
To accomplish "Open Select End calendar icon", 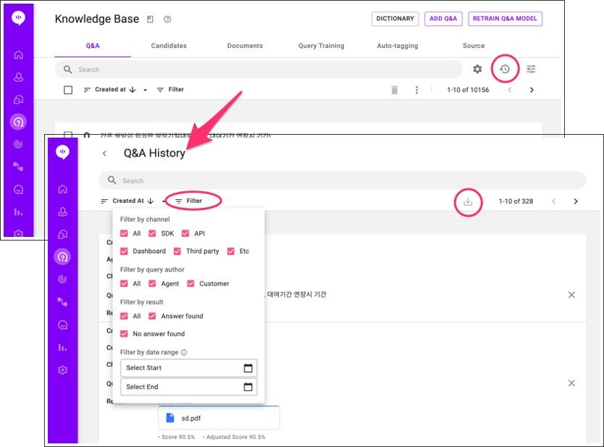I will (x=248, y=387).
